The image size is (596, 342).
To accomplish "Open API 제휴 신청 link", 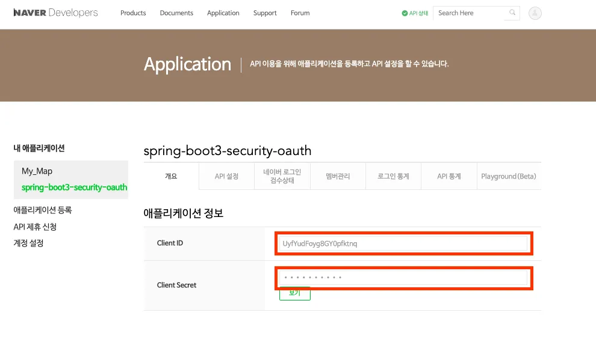I will pyautogui.click(x=35, y=227).
